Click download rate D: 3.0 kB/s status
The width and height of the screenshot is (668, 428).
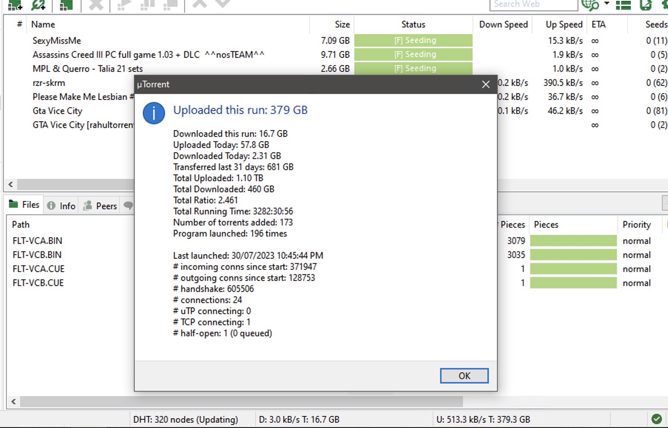pos(299,419)
